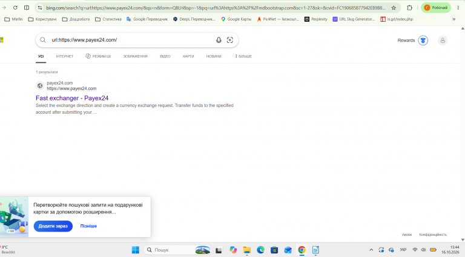
Task: Reload the current page
Action: coord(15,8)
